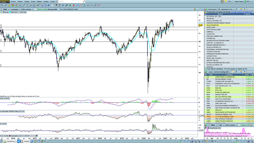The image size is (254, 143).
Task: Select UBER TECHNOLOGIES INC. row
Action: [229, 121]
